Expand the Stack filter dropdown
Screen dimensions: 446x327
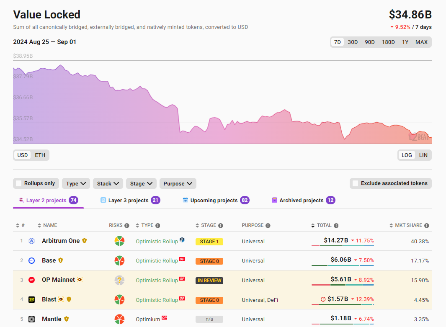108,183
